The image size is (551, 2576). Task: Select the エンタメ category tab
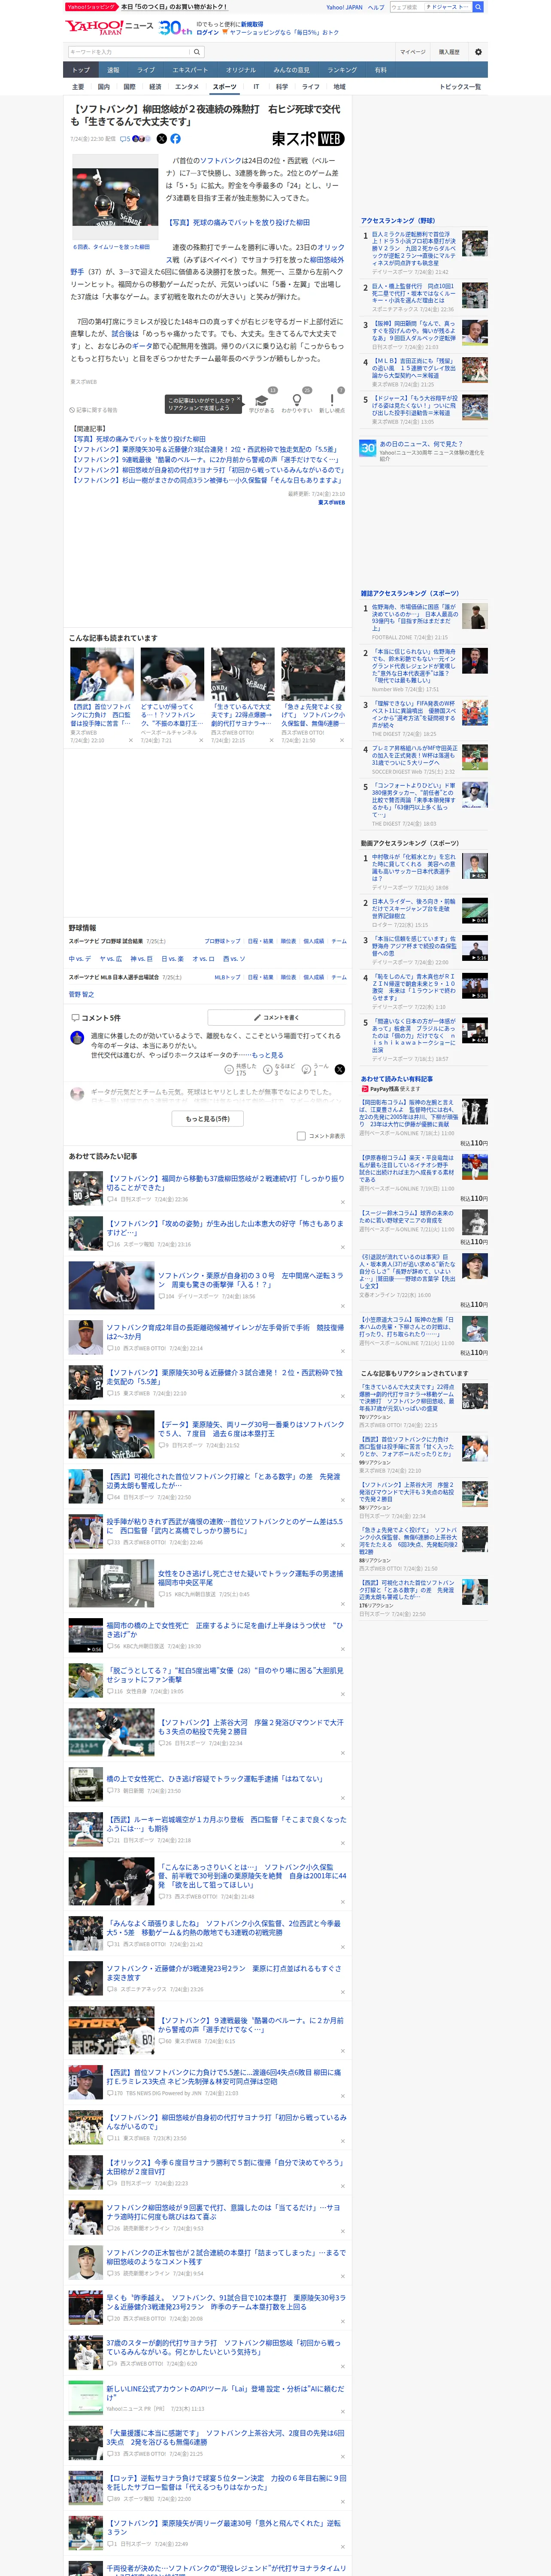[x=187, y=87]
